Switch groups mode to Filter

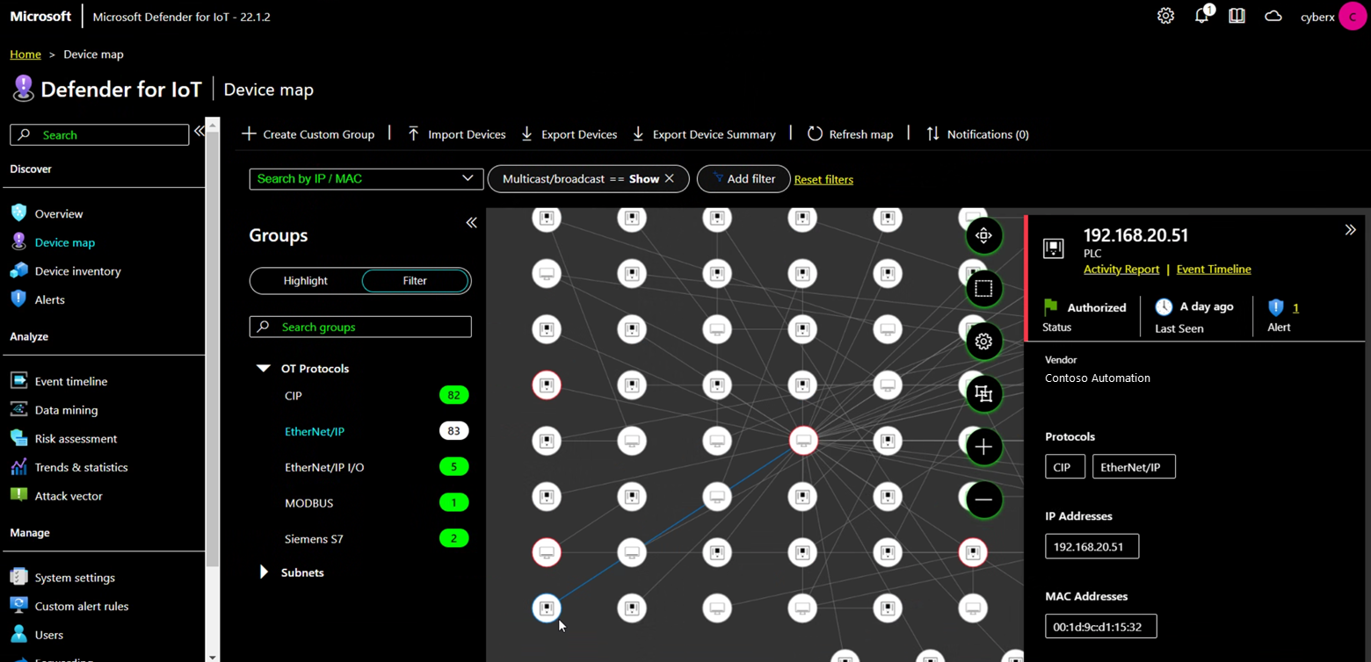click(415, 281)
